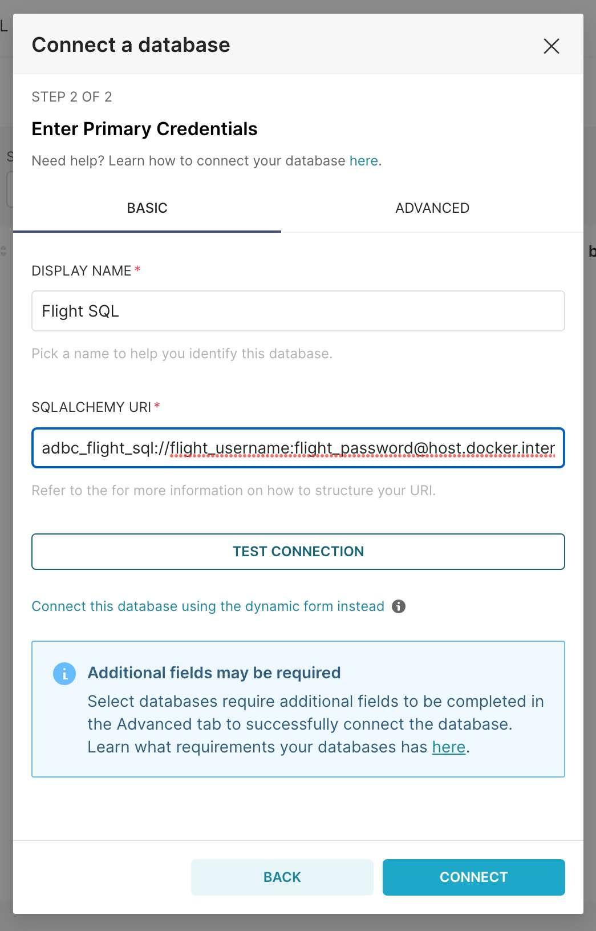The image size is (596, 931).
Task: Focus the Display Name field containing 'Flight SQL'
Action: point(298,311)
